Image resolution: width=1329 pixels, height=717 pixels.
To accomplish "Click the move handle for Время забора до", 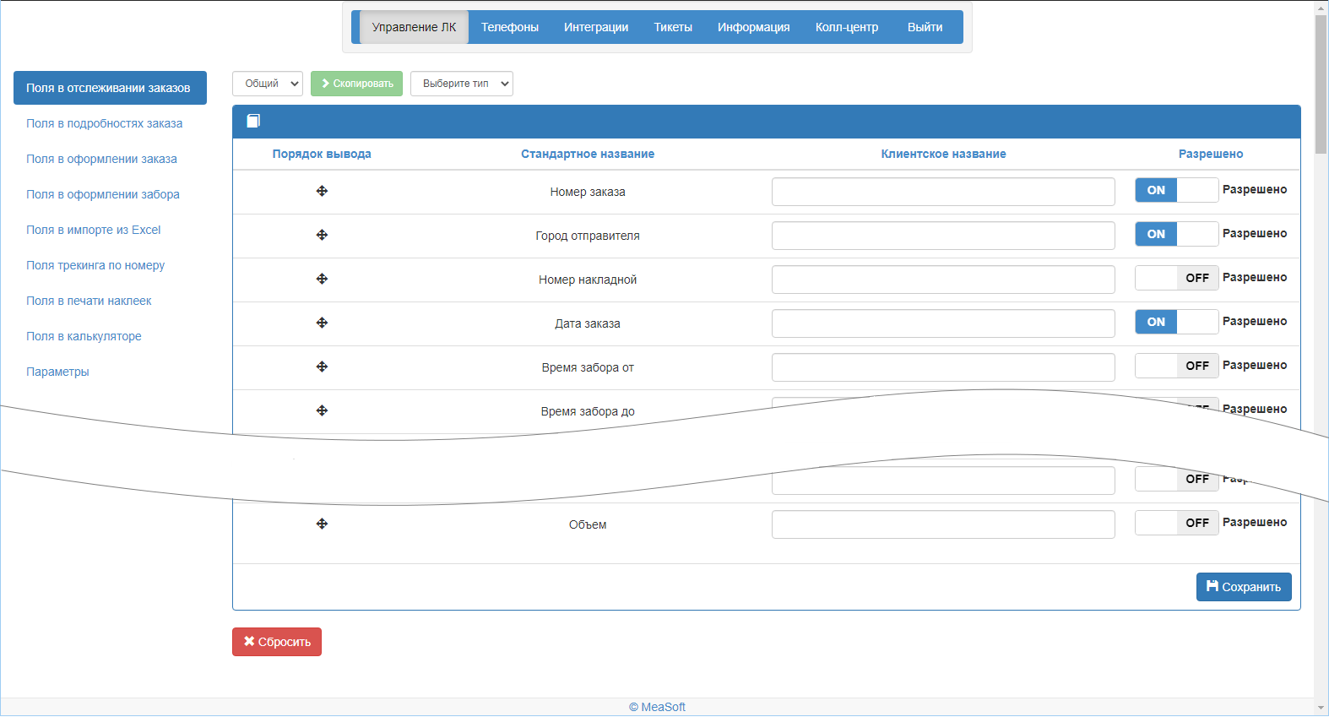I will [x=322, y=410].
